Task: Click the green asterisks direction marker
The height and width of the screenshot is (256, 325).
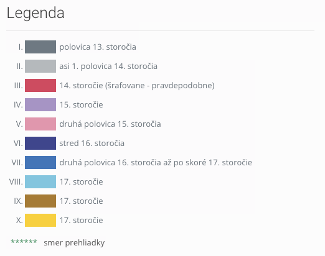Action: coord(24,241)
